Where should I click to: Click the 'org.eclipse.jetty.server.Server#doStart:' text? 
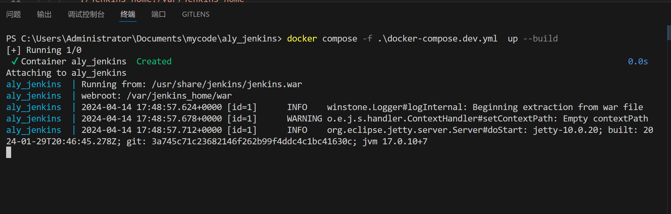427,130
